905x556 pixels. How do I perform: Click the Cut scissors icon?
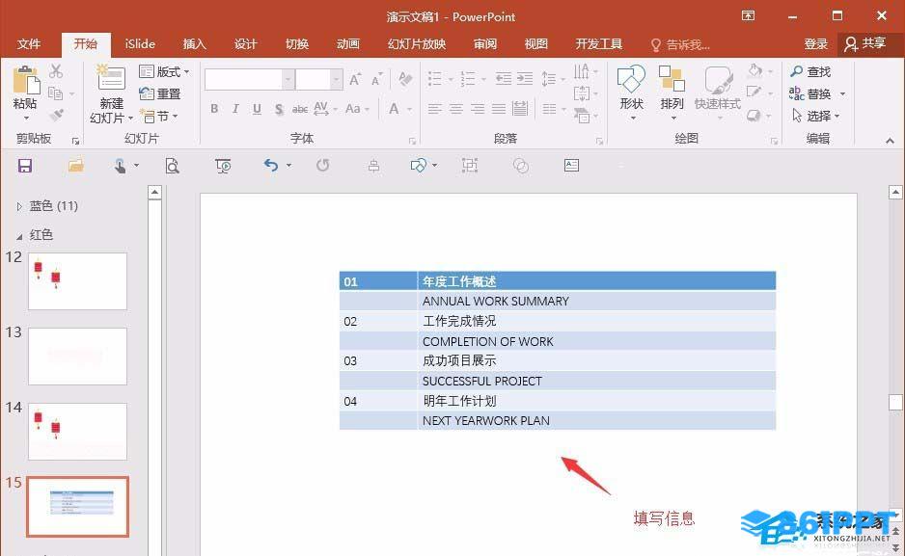tap(56, 71)
